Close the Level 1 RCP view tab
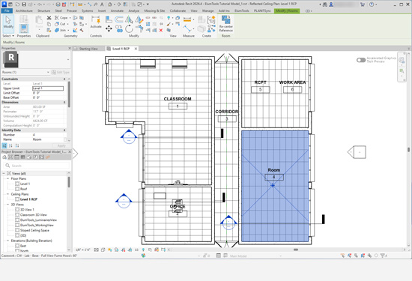The image size is (412, 281). (x=136, y=49)
